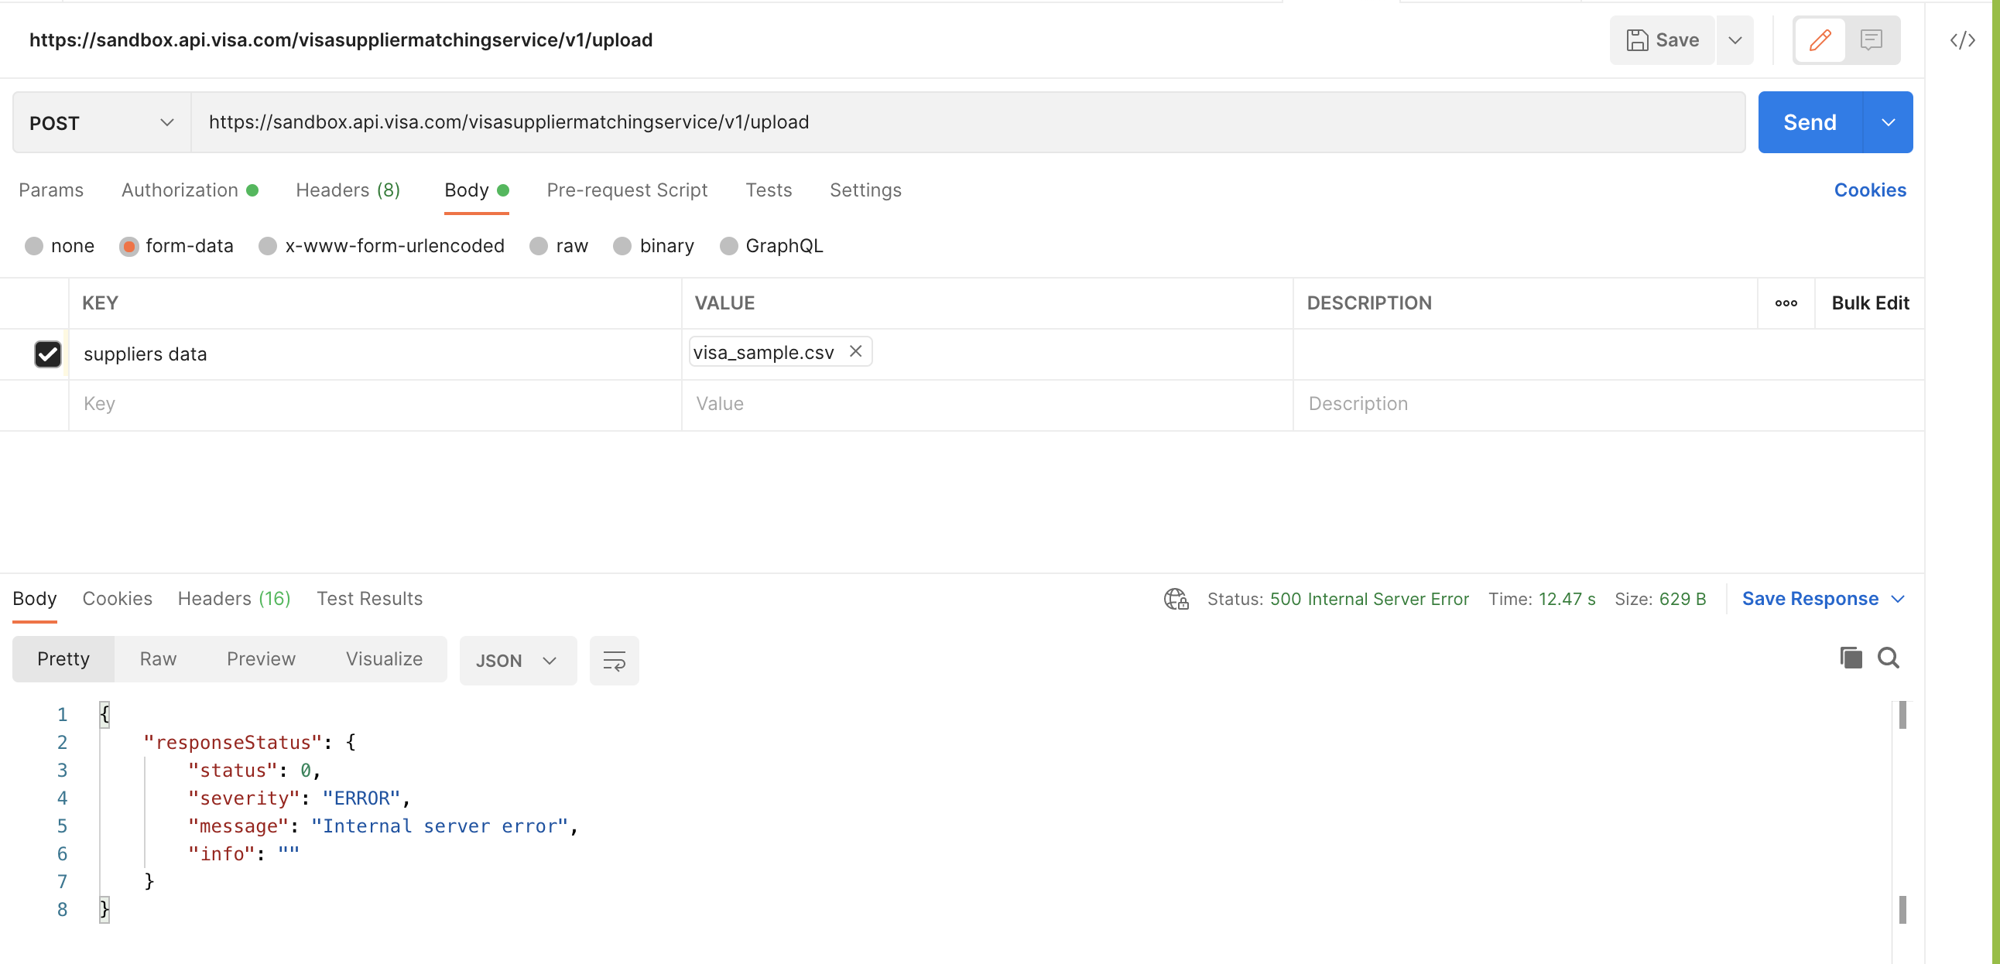Select the Pretty view tab
Viewport: 2000px width, 964px height.
(63, 660)
